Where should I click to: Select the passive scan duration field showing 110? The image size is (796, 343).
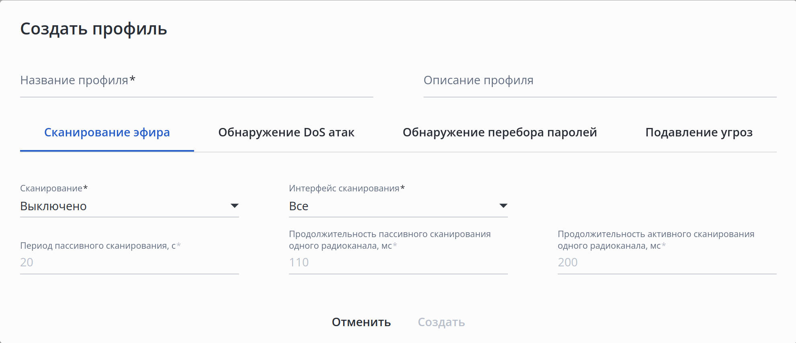point(398,262)
